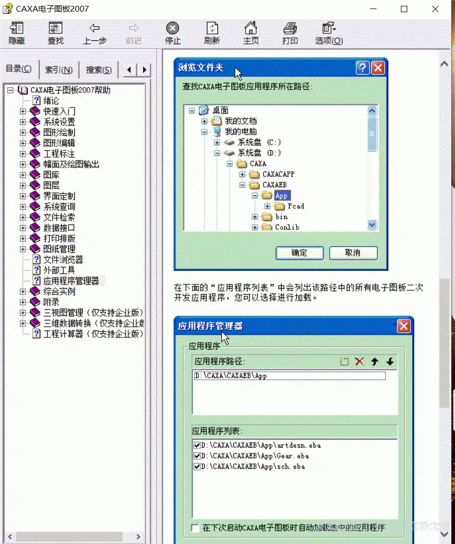
Task: Click the red X delete path icon
Action: tap(360, 361)
